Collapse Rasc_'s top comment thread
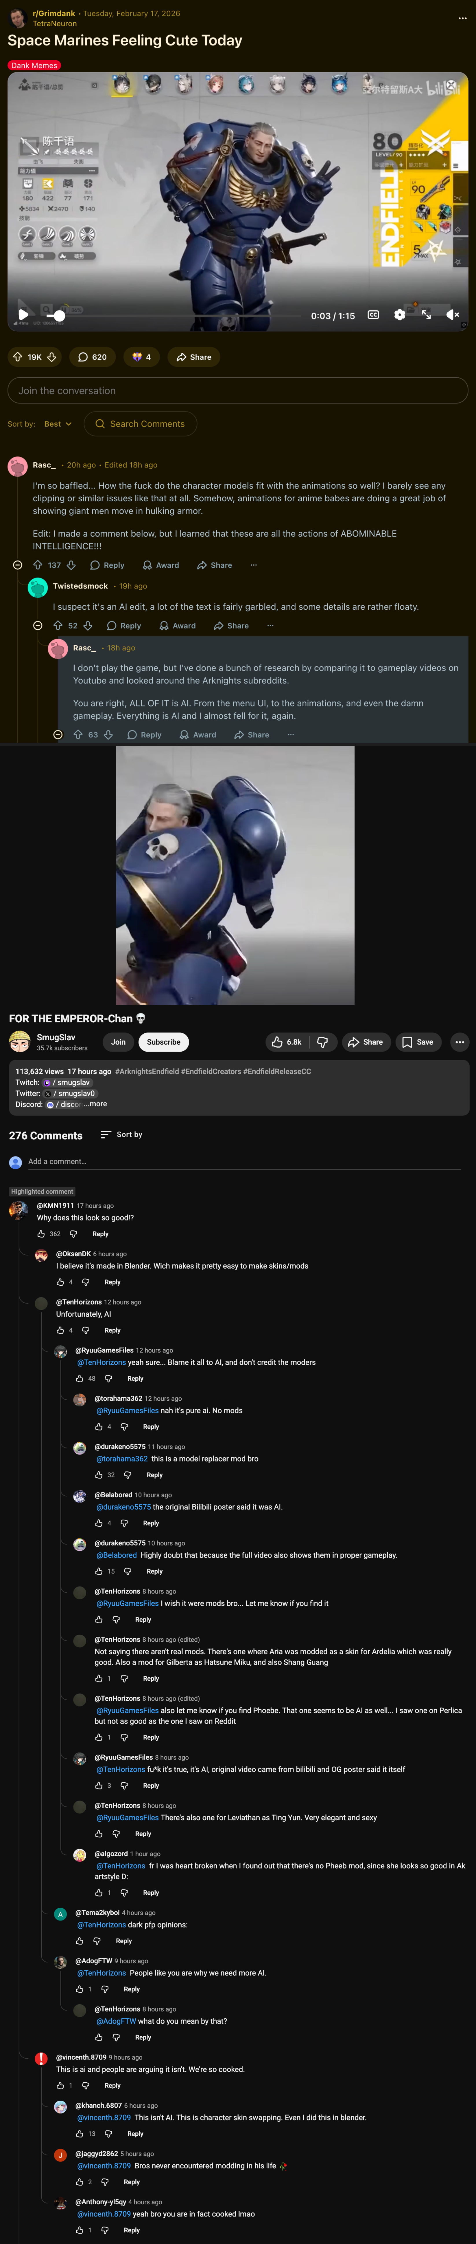This screenshot has height=2244, width=476. 17,565
